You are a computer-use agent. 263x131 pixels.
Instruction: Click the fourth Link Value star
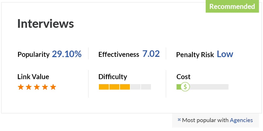[x=45, y=87]
